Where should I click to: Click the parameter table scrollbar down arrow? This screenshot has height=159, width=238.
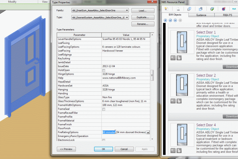152,139
